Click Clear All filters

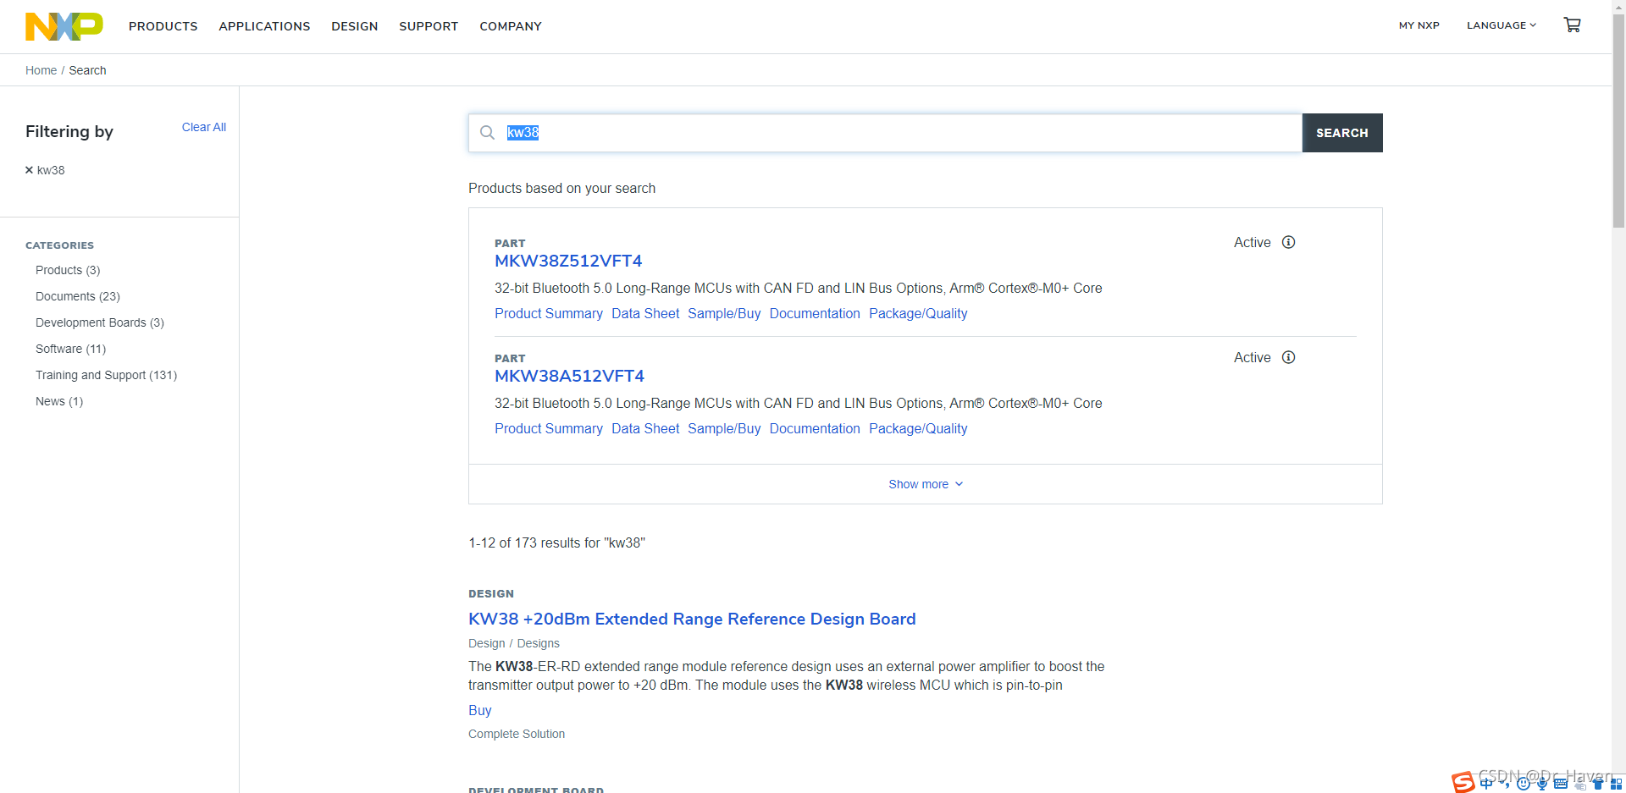coord(204,127)
